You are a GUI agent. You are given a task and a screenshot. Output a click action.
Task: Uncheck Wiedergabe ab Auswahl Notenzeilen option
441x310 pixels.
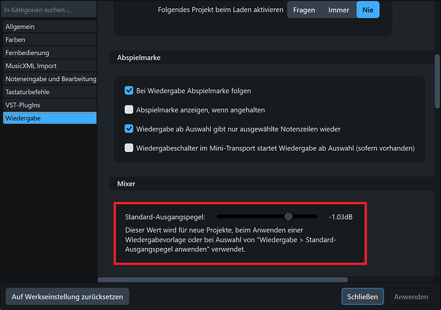tap(129, 129)
